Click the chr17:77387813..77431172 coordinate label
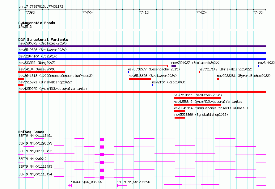 click(x=41, y=6)
